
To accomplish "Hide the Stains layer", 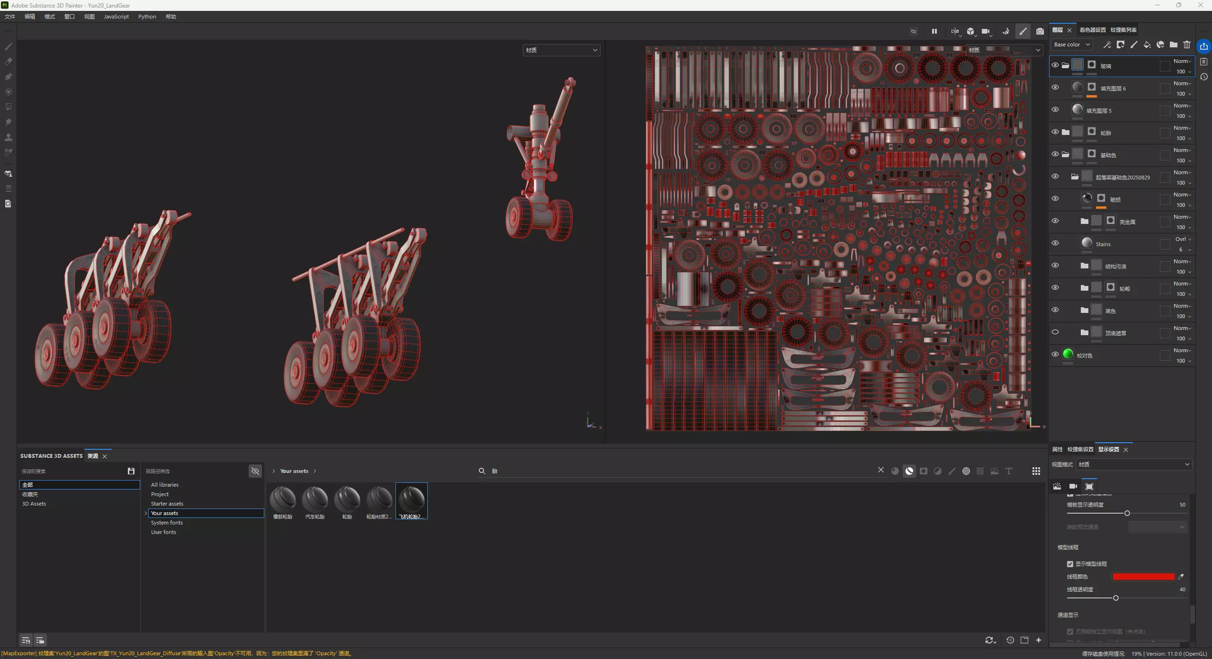I will click(1055, 243).
